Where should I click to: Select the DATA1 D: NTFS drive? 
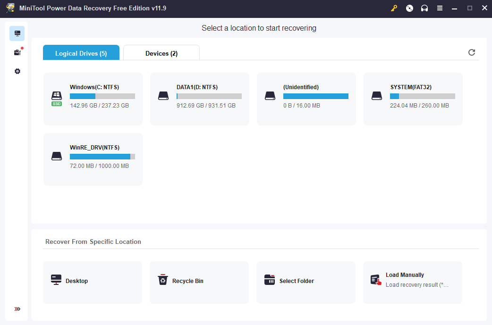[x=200, y=99]
